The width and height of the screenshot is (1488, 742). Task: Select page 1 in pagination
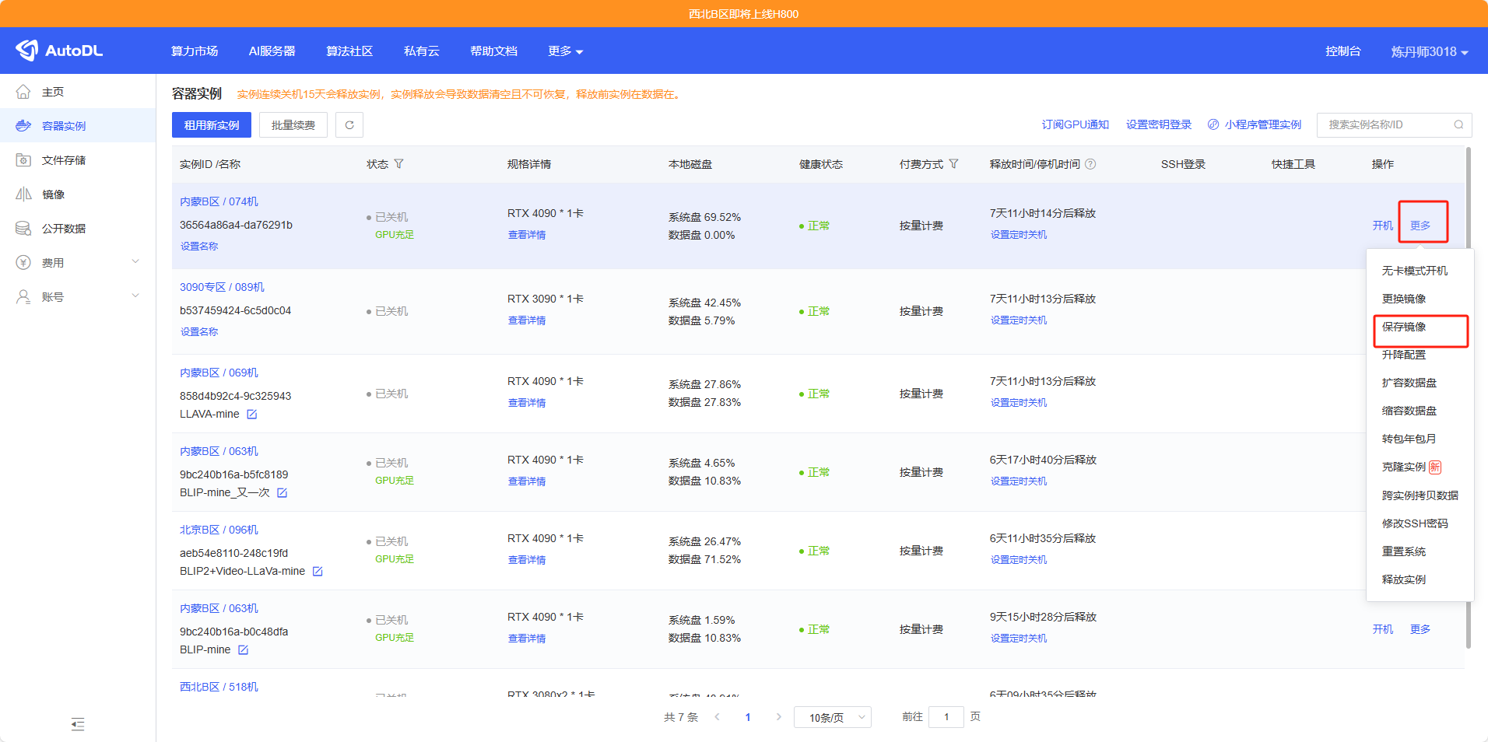coord(748,717)
